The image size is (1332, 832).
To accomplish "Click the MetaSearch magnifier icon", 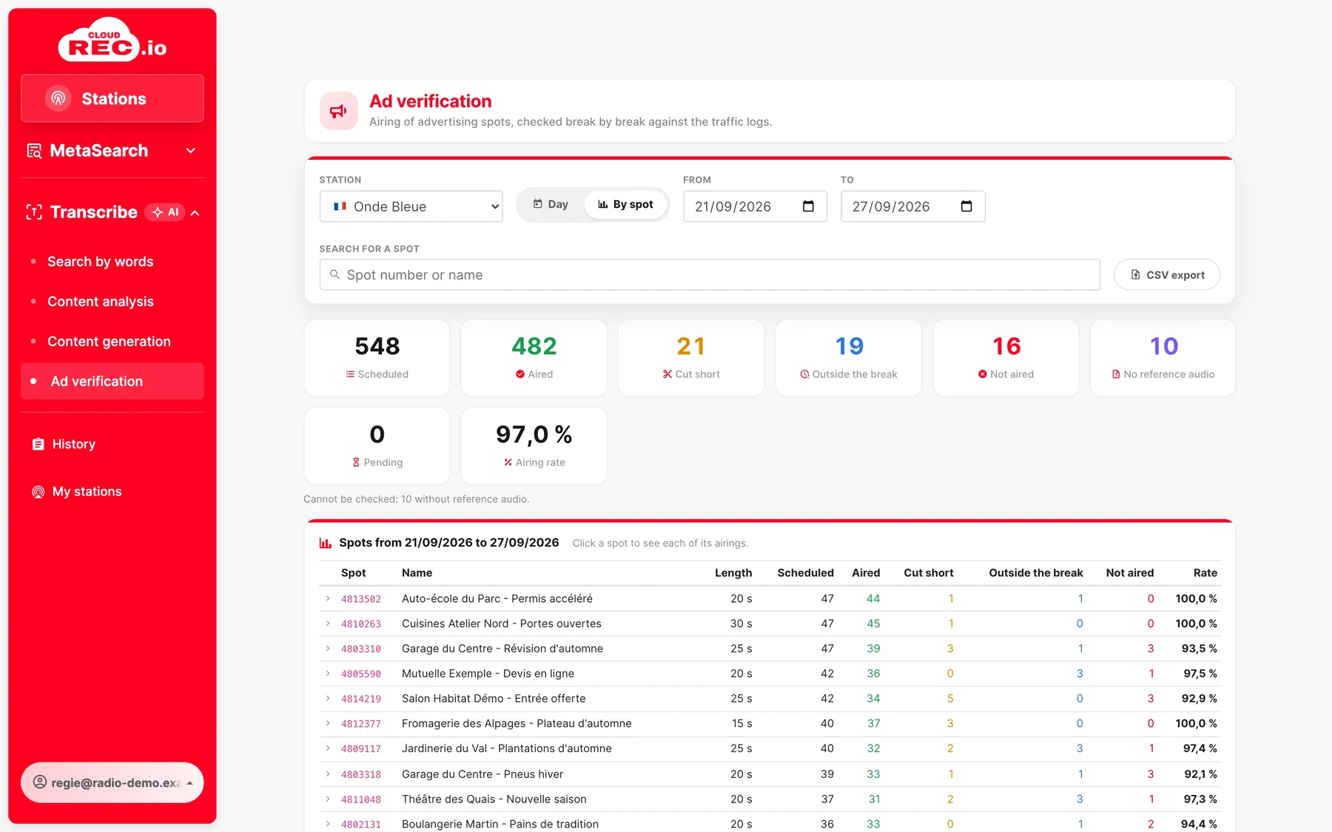I will click(x=34, y=151).
